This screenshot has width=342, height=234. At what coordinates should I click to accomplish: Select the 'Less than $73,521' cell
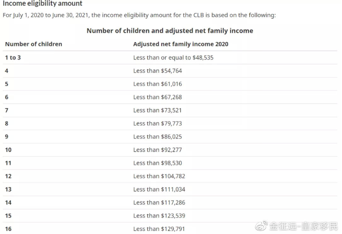(x=157, y=110)
